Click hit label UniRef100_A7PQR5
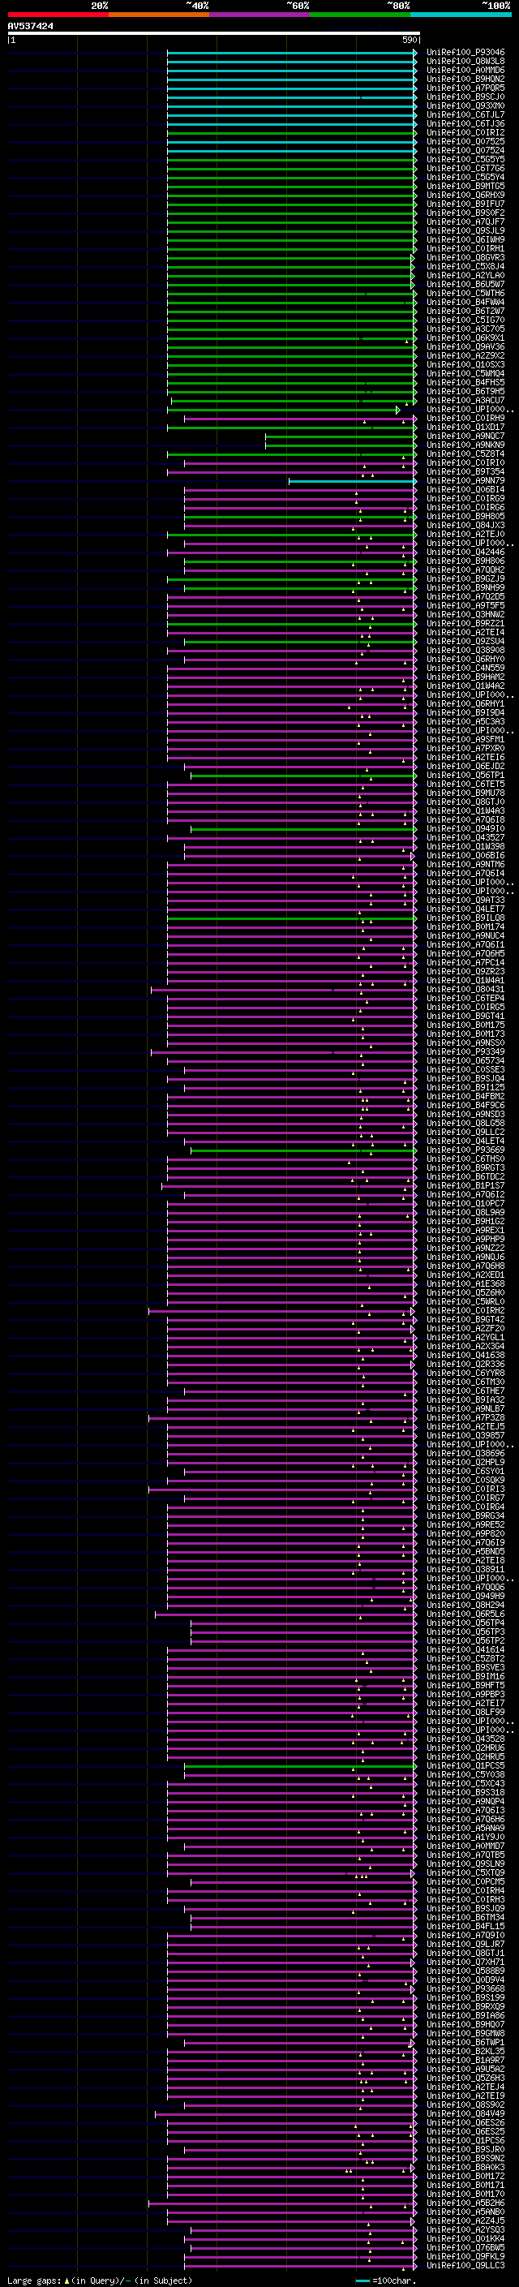The height and width of the screenshot is (2287, 519). 465,88
